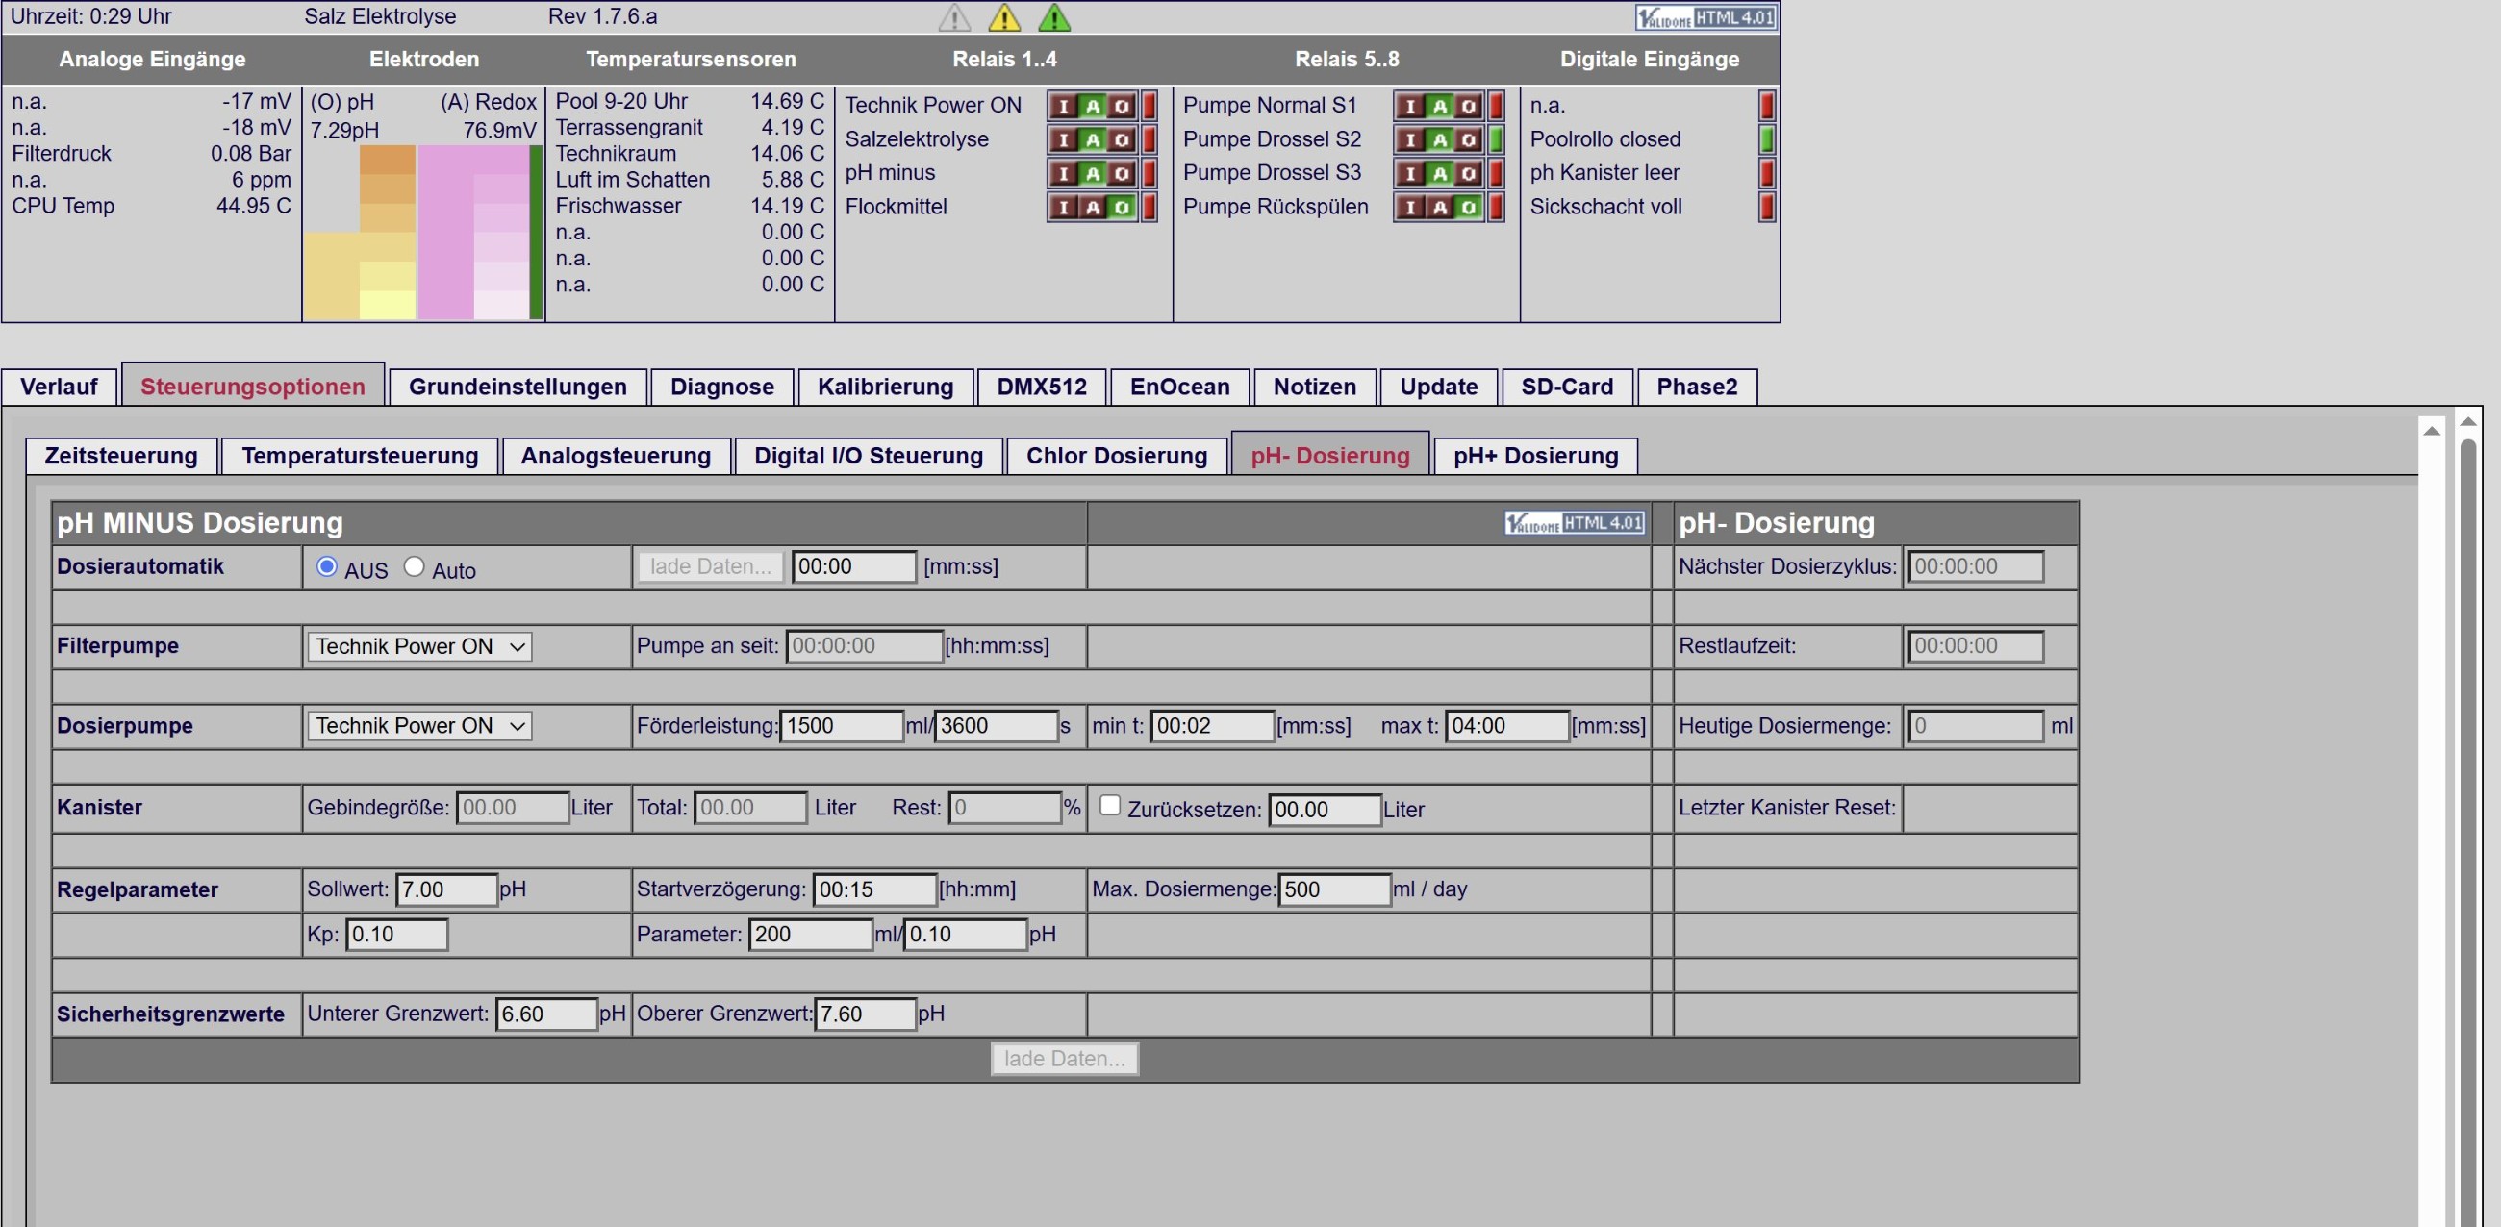Screen dimensions: 2501x1227
Task: Set Pumpe Normal S1 relay to I
Action: point(1411,106)
